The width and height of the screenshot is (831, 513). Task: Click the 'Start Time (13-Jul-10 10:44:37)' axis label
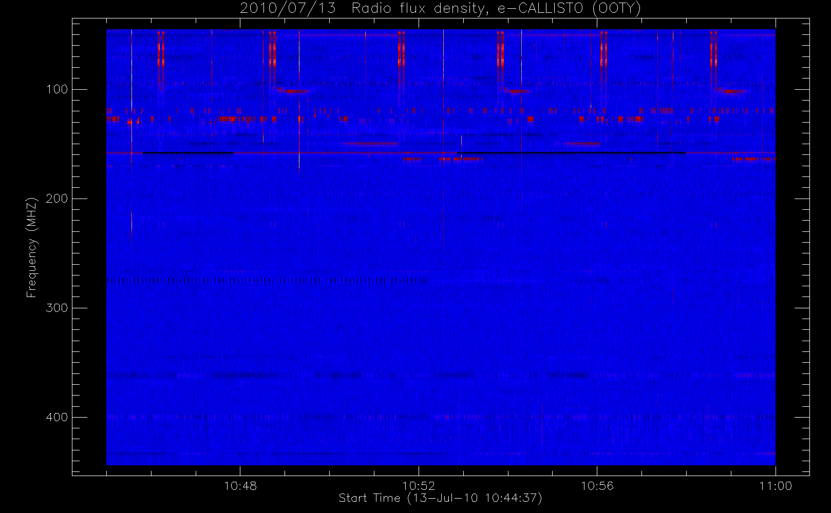pos(441,498)
